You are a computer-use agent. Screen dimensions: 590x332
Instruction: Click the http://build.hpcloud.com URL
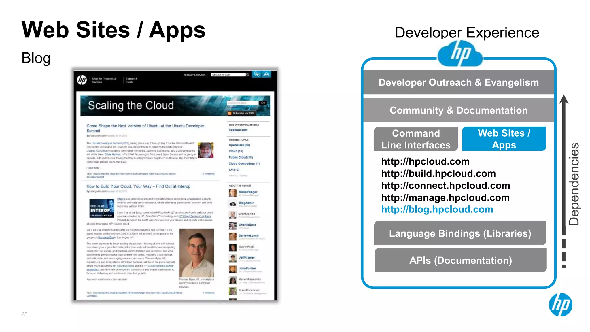click(x=438, y=173)
